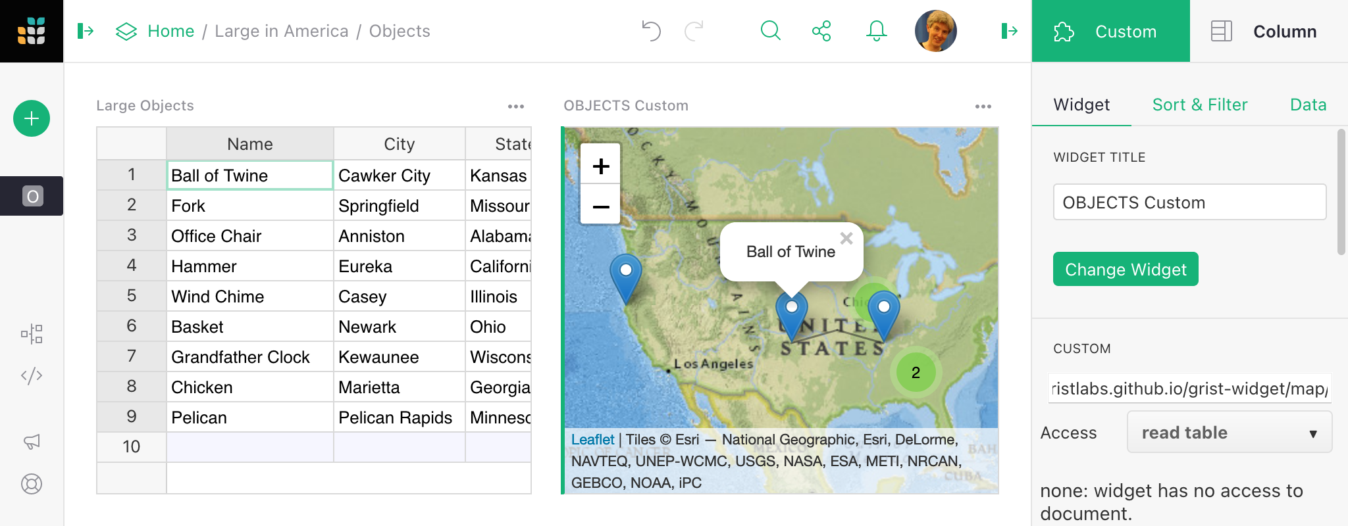Undo the last action
Screen dimensions: 1348x526
tap(650, 31)
